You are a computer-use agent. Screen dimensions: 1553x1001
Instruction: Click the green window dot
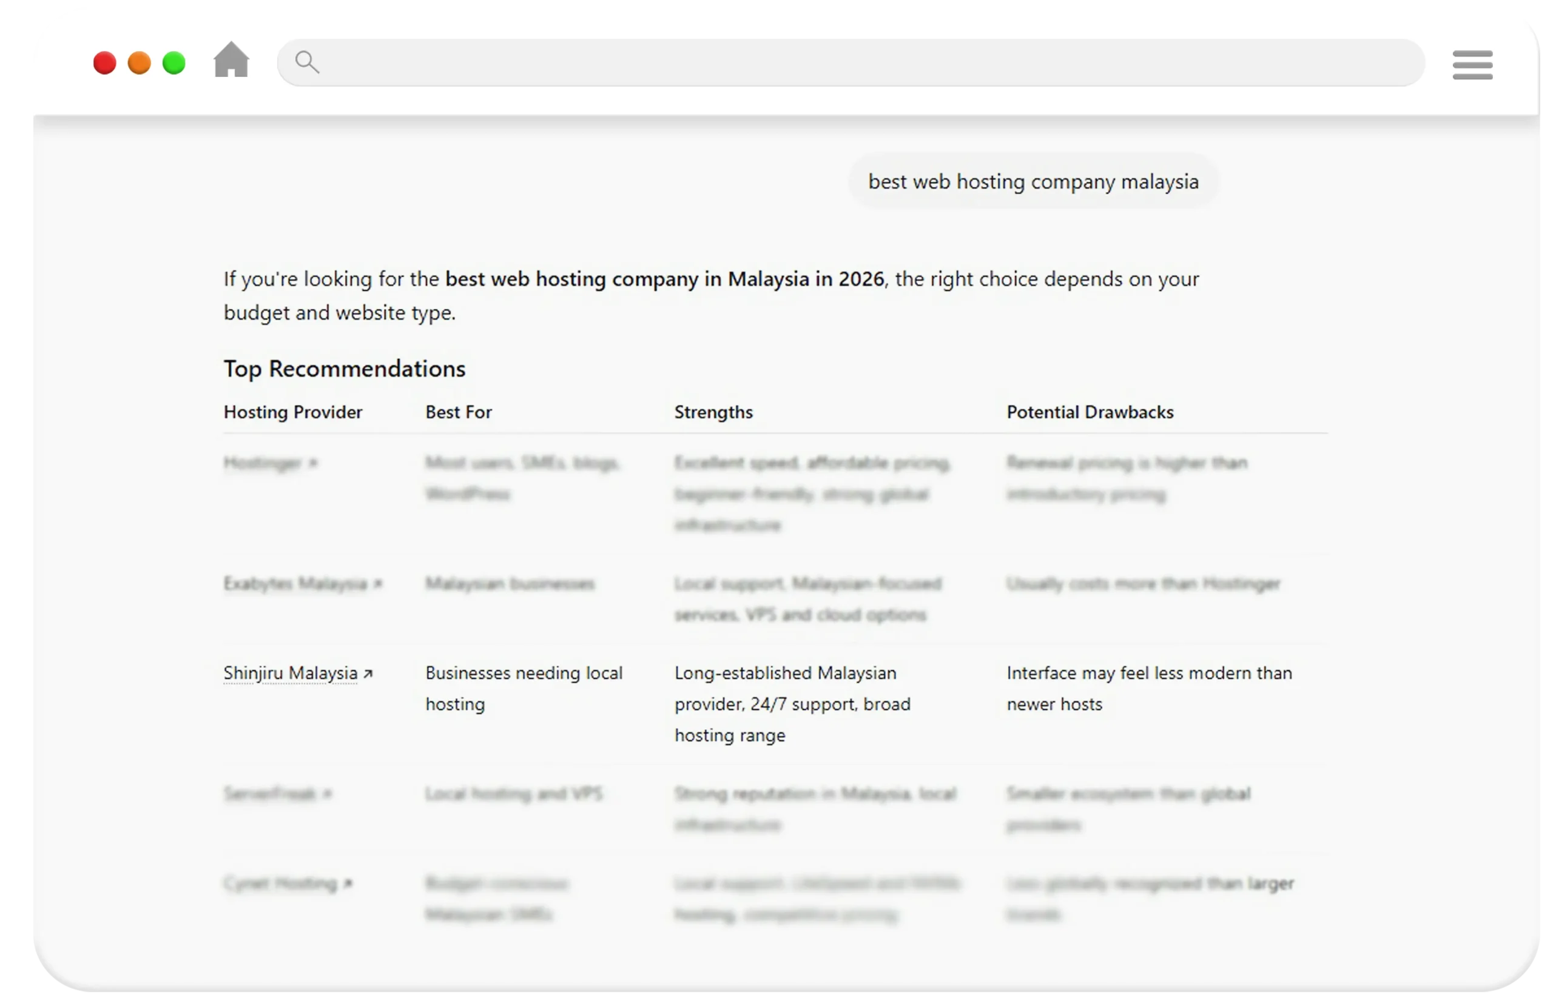tap(173, 63)
